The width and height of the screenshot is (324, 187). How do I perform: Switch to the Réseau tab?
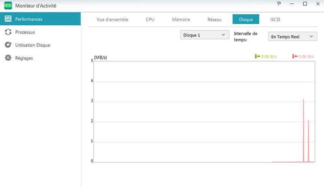coord(215,19)
